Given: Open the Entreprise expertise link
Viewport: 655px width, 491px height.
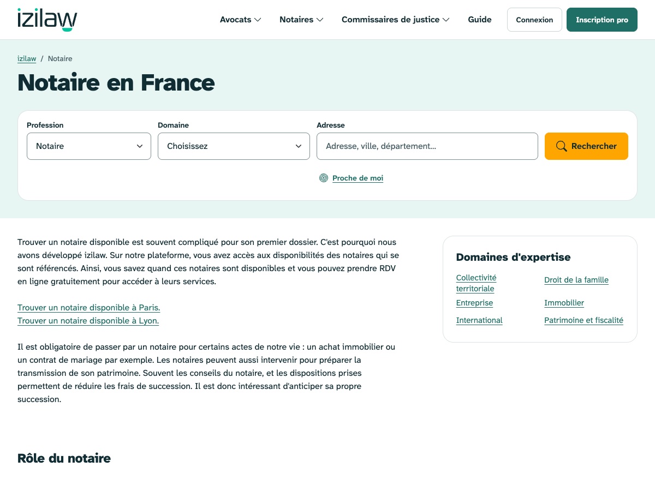Looking at the screenshot, I should click(474, 303).
